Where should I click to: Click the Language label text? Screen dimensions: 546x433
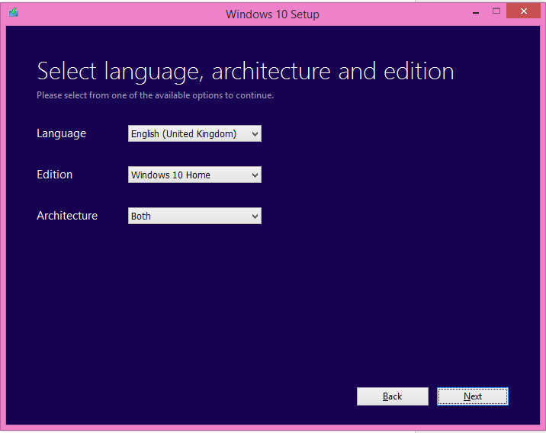tap(61, 133)
